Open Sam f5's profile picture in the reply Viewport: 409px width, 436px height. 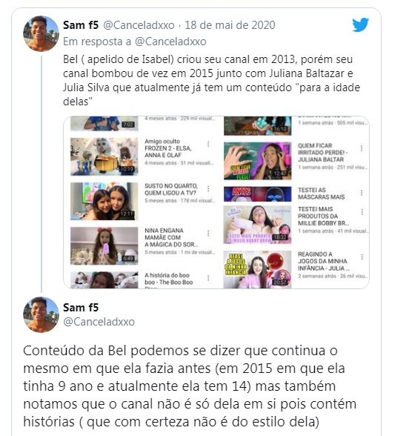click(x=41, y=34)
